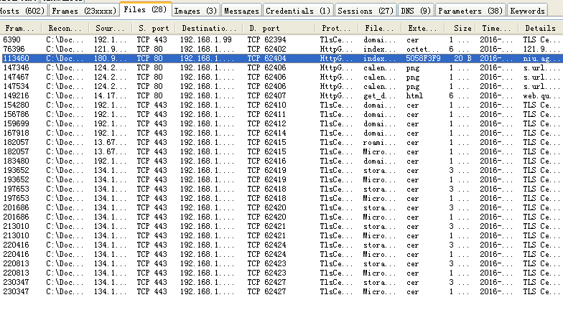Image resolution: width=563 pixels, height=310 pixels.
Task: Select frame number 147467 cell
Action: pyautogui.click(x=16, y=77)
